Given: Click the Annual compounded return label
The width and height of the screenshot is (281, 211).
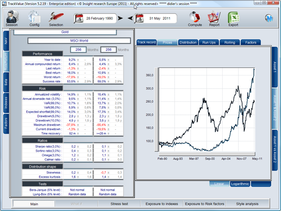Looking at the screenshot, I should pos(43,64).
